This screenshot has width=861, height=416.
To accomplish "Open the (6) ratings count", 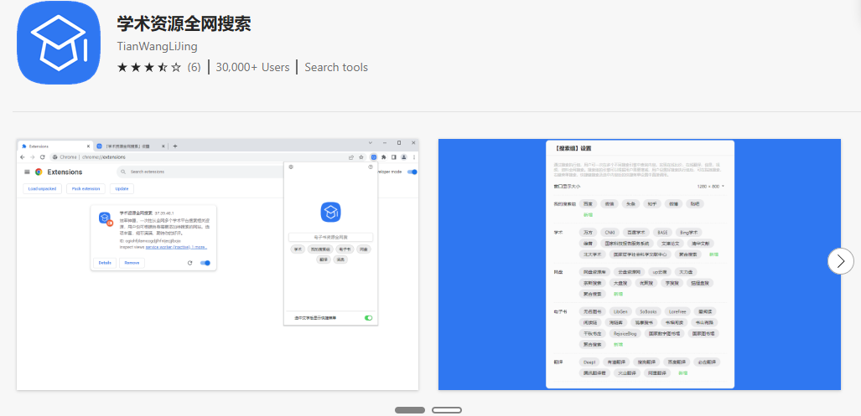I will pos(194,68).
